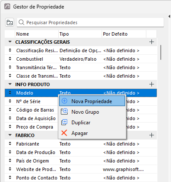Select the Ponto de Contacto property

point(37,178)
